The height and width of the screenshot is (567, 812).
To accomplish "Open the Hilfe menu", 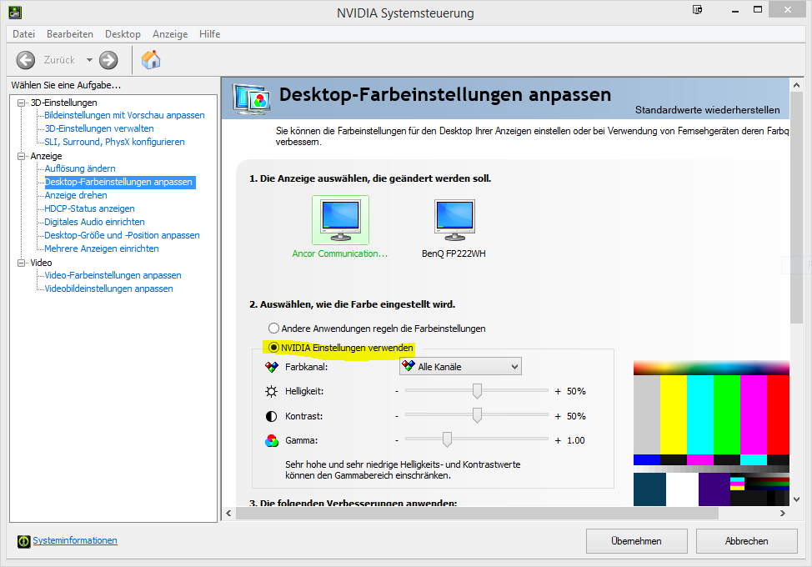I will [x=210, y=34].
